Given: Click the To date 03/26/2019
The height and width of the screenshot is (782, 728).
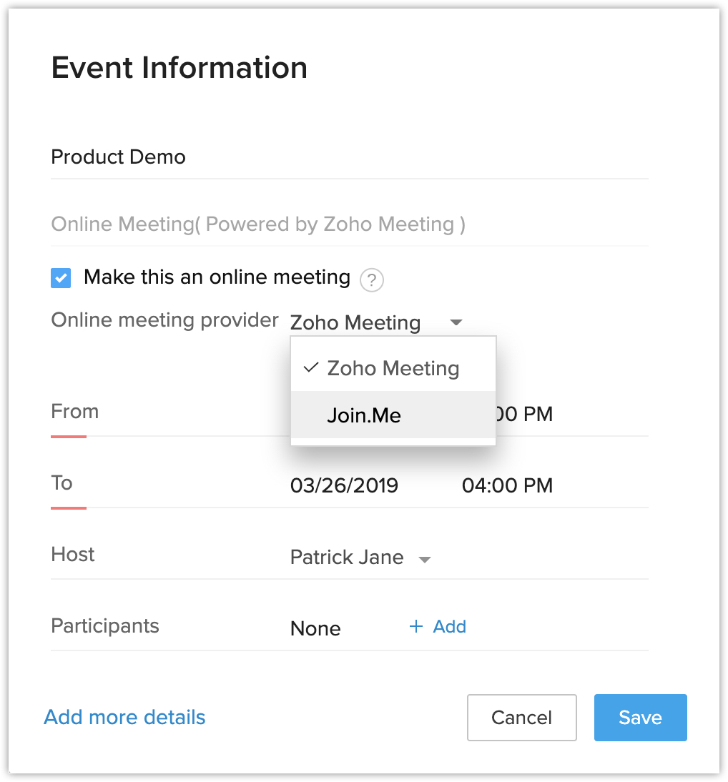Looking at the screenshot, I should (344, 486).
